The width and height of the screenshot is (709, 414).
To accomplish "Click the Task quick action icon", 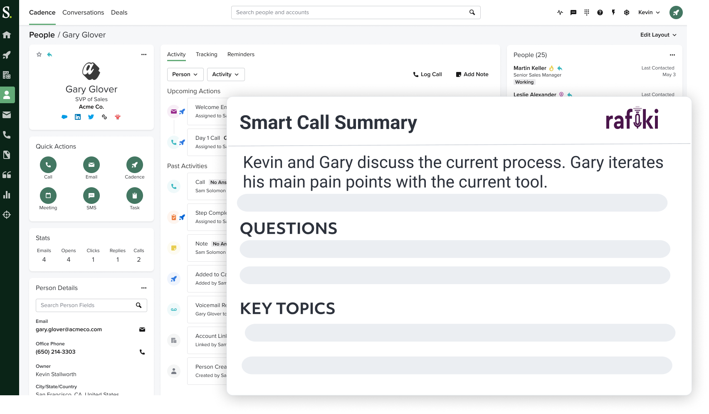I will [x=135, y=196].
